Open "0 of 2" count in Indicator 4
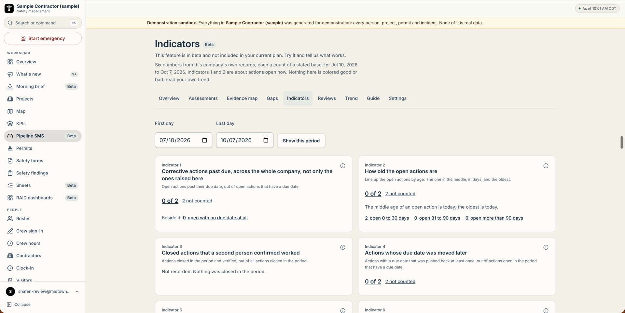Image resolution: width=625 pixels, height=313 pixels. (373, 281)
